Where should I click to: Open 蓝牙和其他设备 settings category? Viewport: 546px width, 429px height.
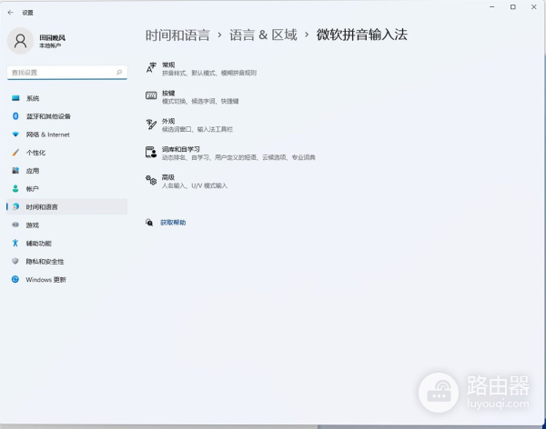point(66,116)
